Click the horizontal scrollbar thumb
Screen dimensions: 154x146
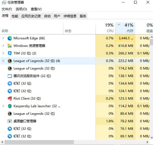(39, 142)
